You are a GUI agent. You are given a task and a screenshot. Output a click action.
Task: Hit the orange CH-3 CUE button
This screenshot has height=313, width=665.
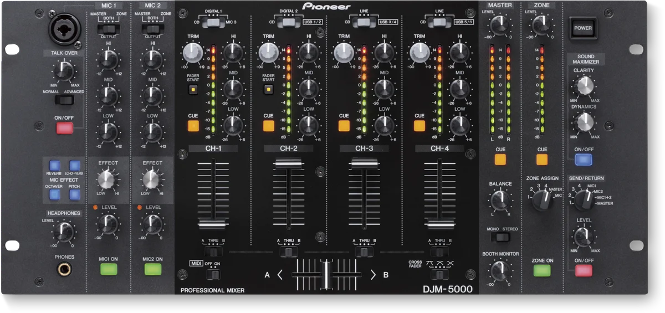click(x=344, y=125)
